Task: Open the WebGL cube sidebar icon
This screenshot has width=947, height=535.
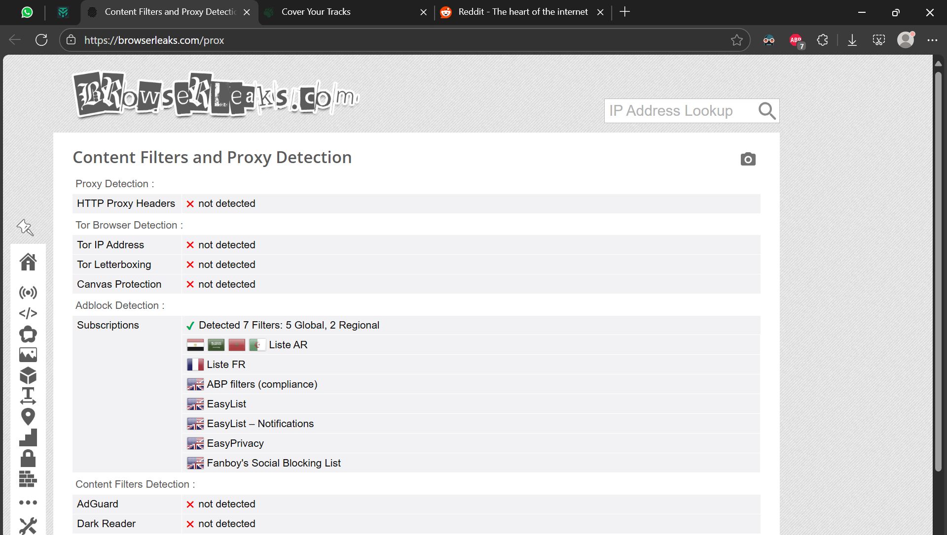Action: click(28, 375)
